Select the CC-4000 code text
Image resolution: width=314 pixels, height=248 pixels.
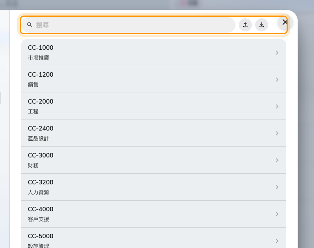coord(40,209)
